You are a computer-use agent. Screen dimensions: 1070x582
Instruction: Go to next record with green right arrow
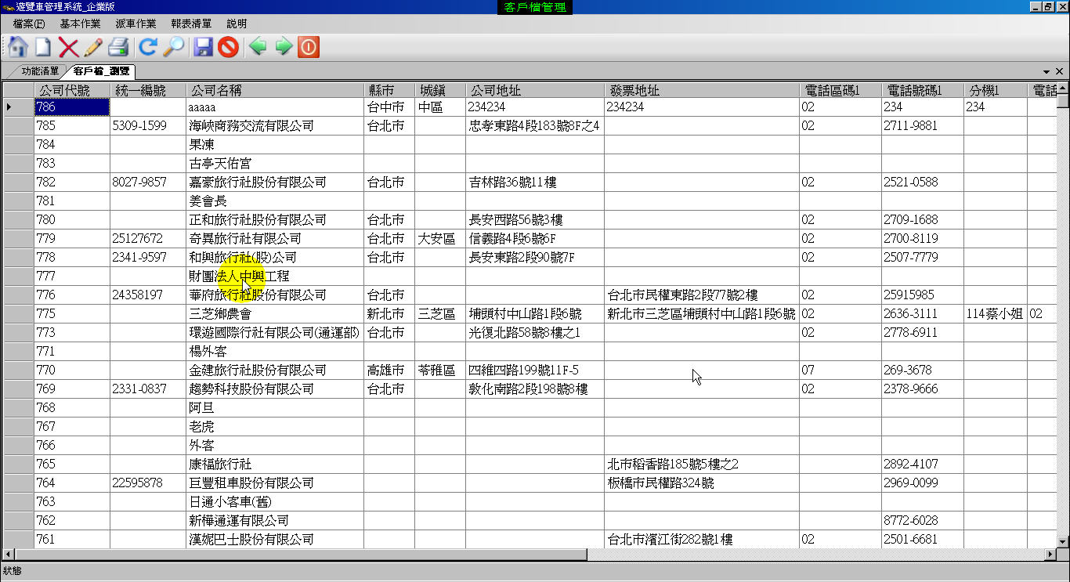[x=284, y=47]
